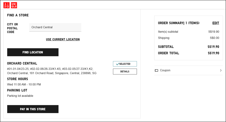
Task: Click the Parking Lot heading
Action: (x=17, y=90)
